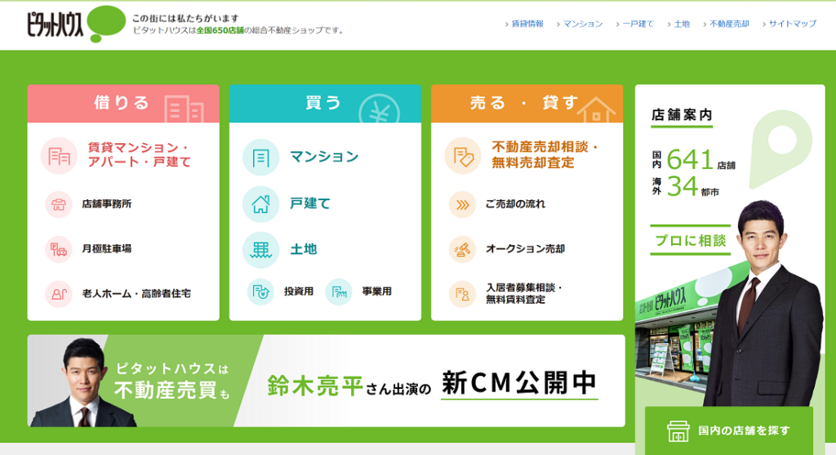
Task: Click the 海外 34 都市 count
Action: point(686,187)
